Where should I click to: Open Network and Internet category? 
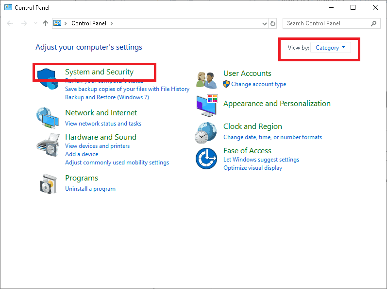coord(101,113)
